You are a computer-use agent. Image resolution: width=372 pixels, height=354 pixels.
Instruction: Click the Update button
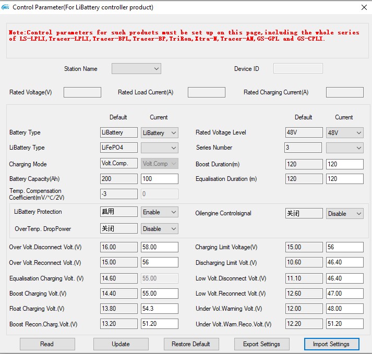coord(121,344)
